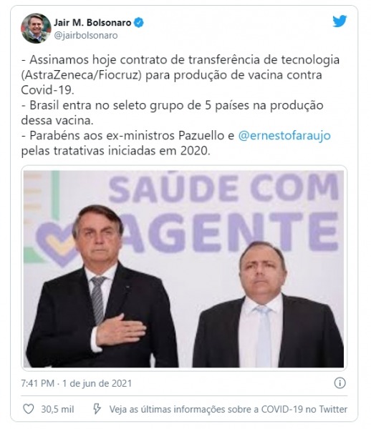Click the Jair M. Bolsonaro display name
This screenshot has width=371, height=429.
tap(92, 22)
